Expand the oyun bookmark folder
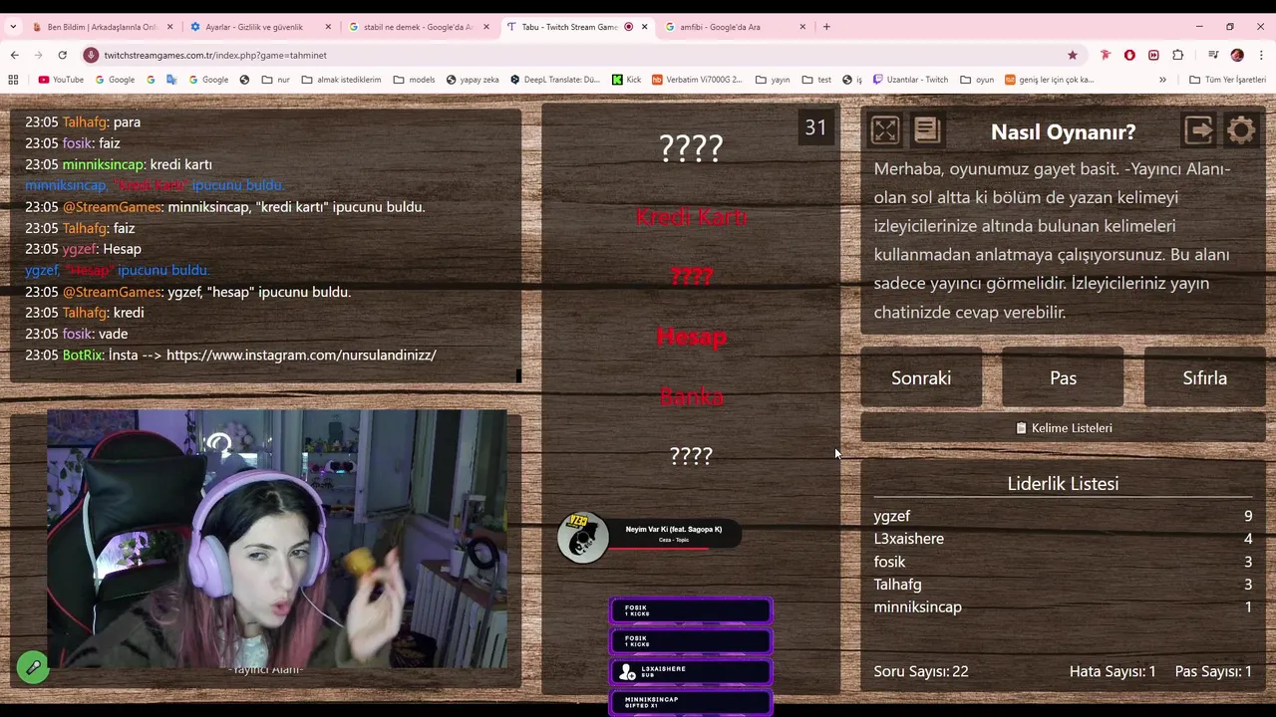Screen dimensions: 1276x717 977,80
